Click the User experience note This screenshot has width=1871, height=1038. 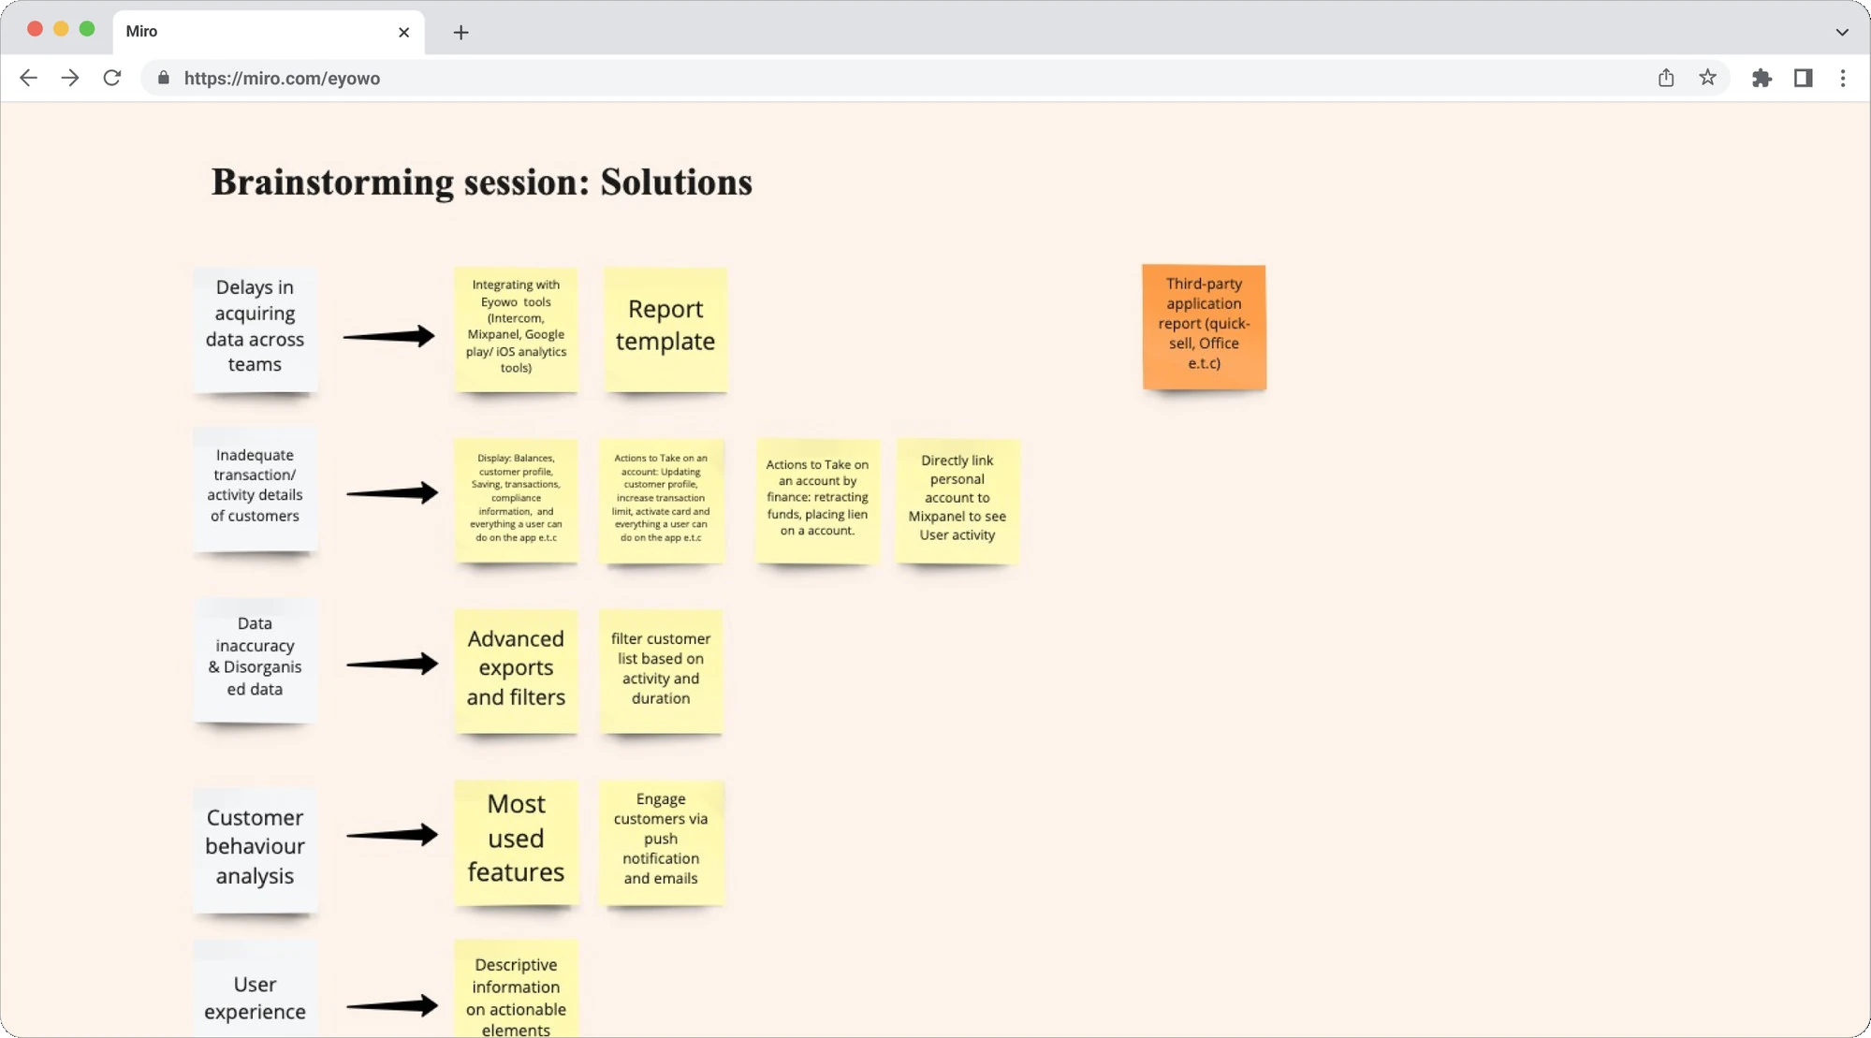[x=255, y=988]
